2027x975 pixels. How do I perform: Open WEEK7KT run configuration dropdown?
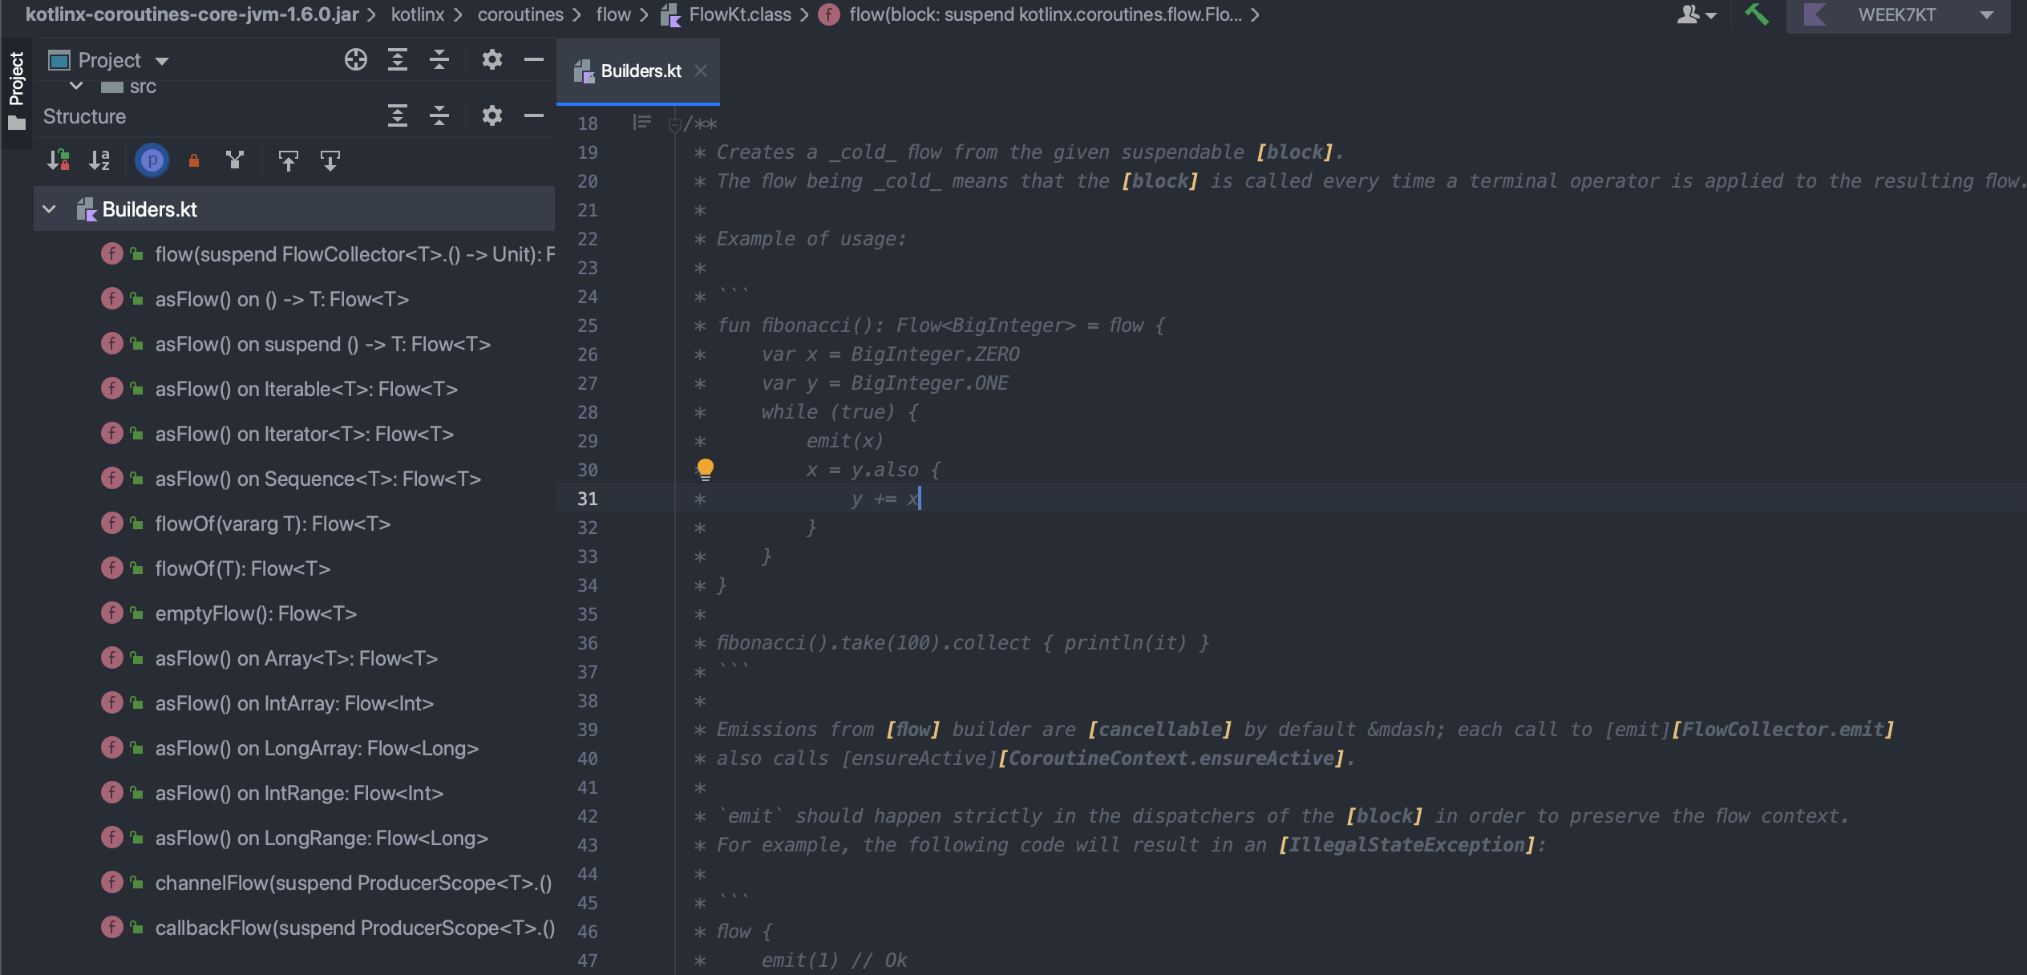1899,14
